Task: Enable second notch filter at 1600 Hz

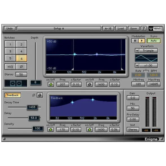Action: [x=90, y=85]
